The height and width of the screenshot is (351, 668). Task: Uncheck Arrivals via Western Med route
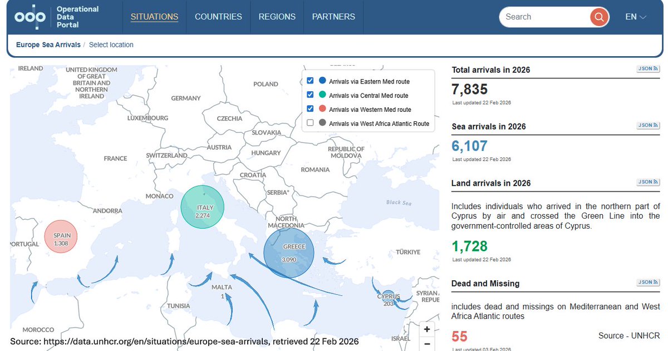coord(310,108)
